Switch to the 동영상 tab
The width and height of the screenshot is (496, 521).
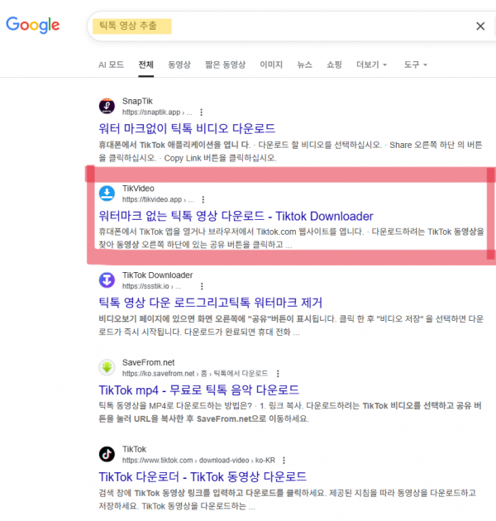pos(179,65)
